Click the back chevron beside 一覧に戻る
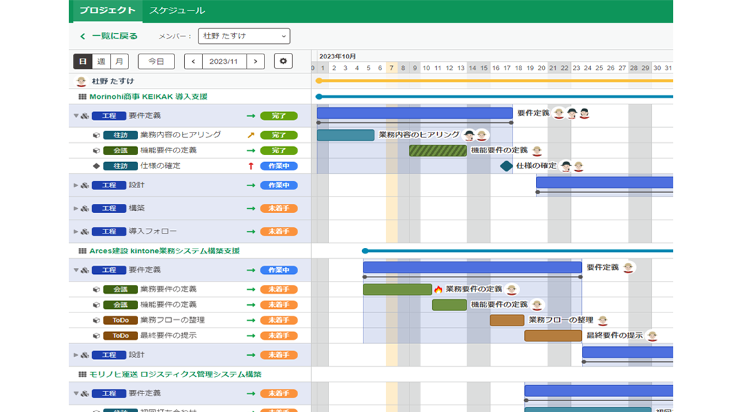This screenshot has height=412, width=742. click(83, 36)
